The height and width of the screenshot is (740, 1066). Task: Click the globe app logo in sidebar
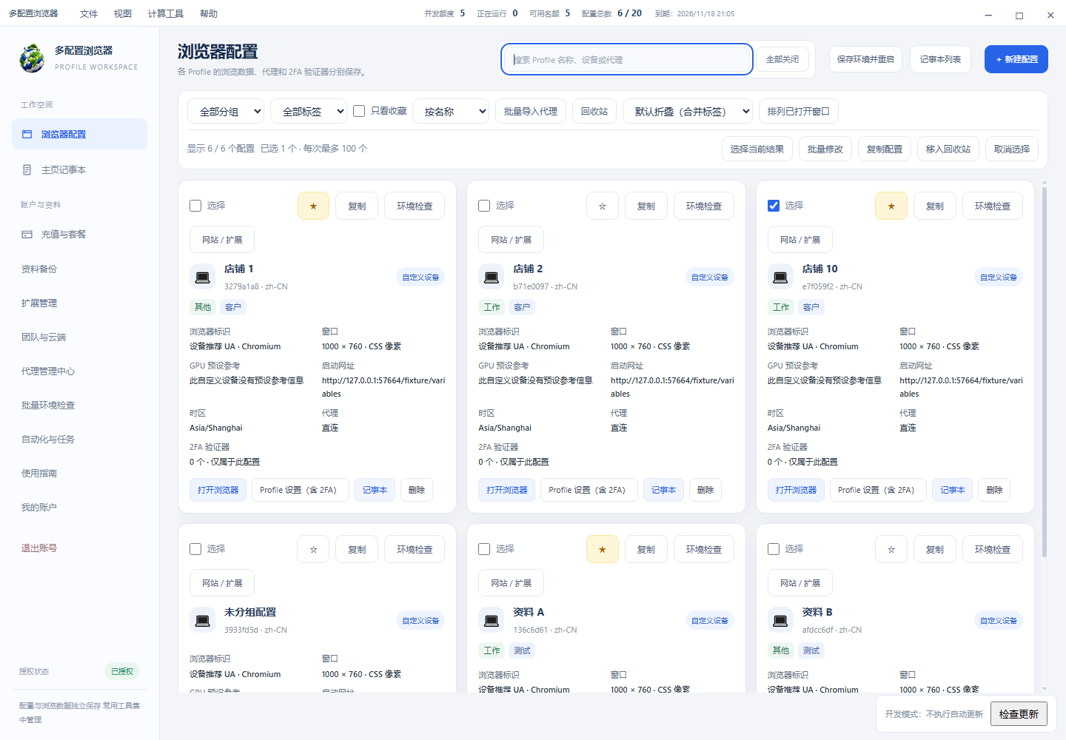tap(32, 58)
